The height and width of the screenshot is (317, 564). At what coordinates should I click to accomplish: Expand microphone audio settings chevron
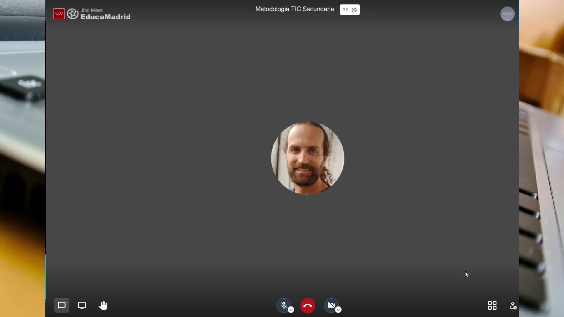click(291, 310)
